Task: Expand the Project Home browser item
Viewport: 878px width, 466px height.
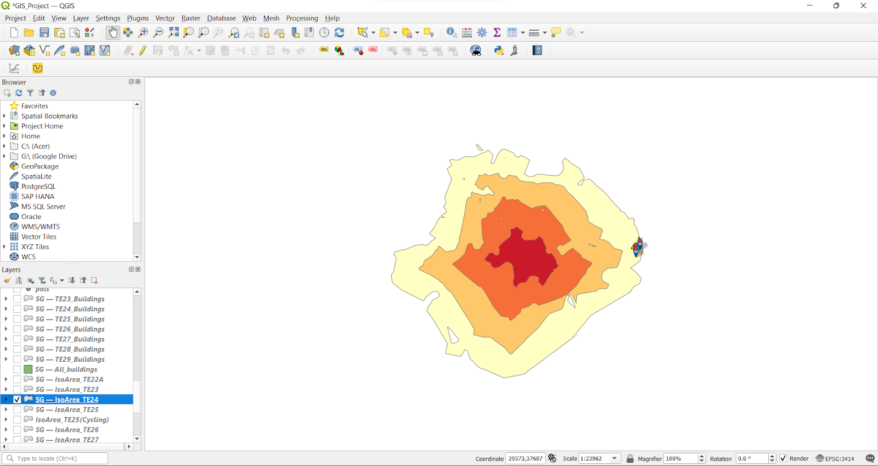Action: click(x=4, y=126)
